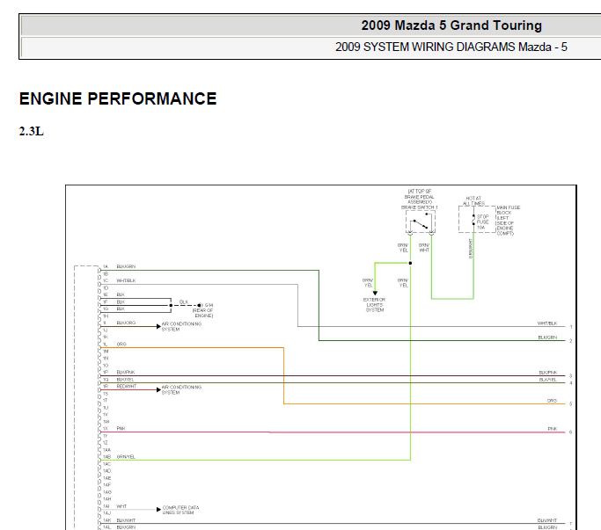601x530 pixels.
Task: Click the 'AIR CONDITIONING SYSTEM' reference by BLK/ORG wire
Action: coord(181,327)
